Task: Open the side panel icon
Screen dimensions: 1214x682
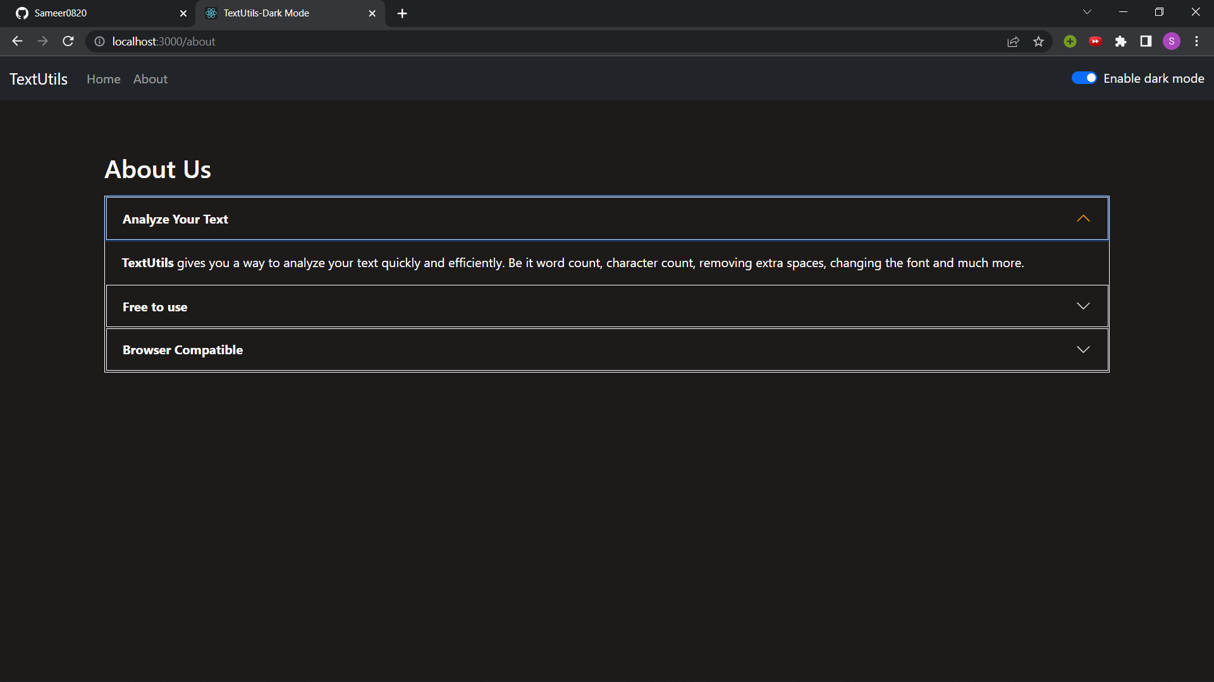Action: [x=1146, y=42]
